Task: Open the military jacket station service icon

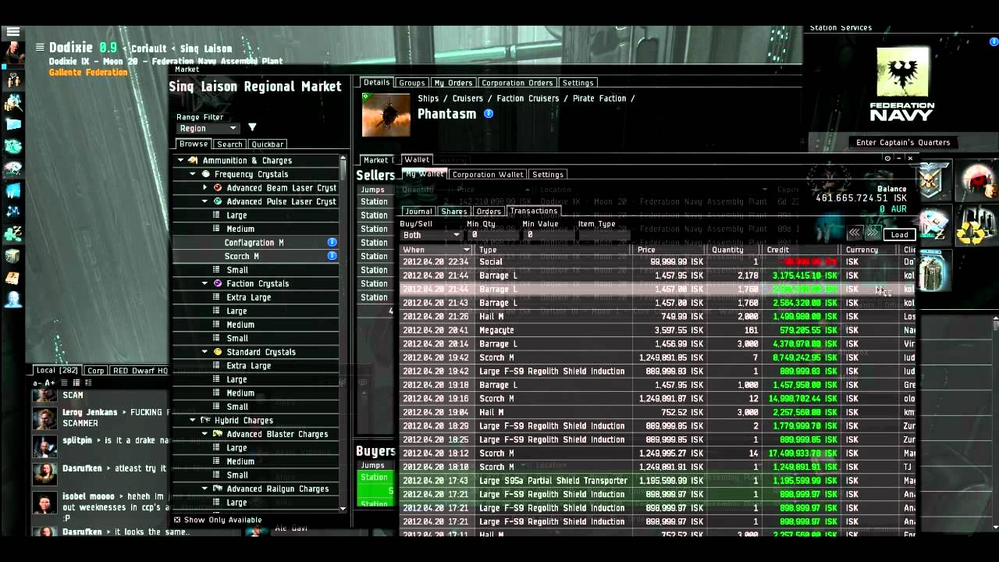Action: pos(933,269)
